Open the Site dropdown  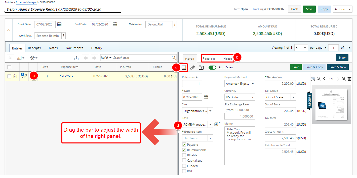[x=210, y=111]
